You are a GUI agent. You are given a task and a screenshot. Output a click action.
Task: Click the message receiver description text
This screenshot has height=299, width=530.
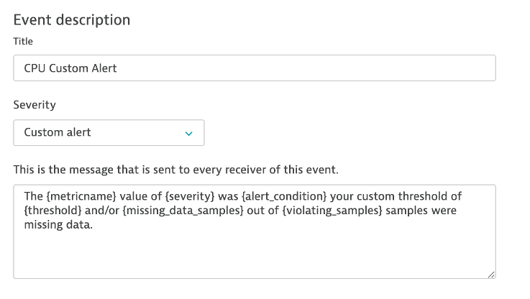pos(175,170)
